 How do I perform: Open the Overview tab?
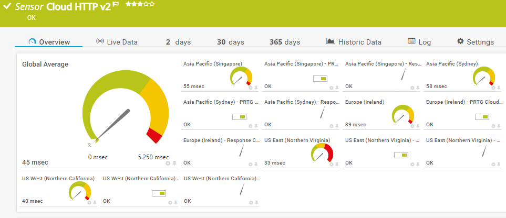(49, 42)
